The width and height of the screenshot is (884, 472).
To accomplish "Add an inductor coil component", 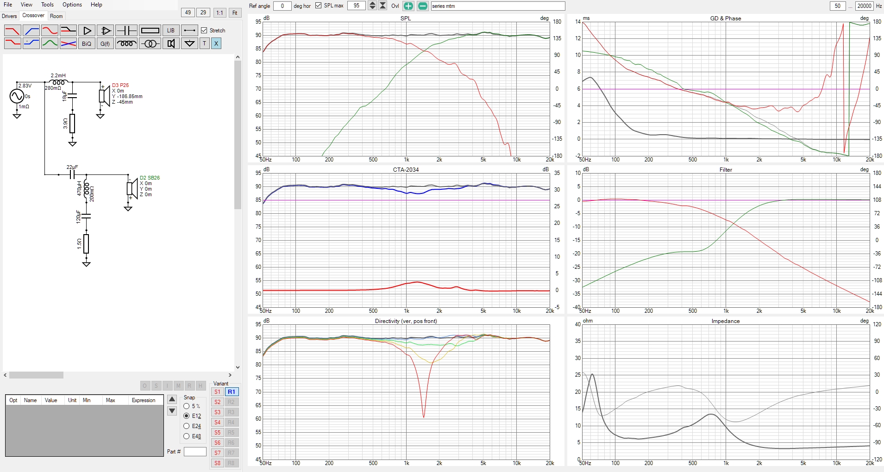I will tap(126, 43).
